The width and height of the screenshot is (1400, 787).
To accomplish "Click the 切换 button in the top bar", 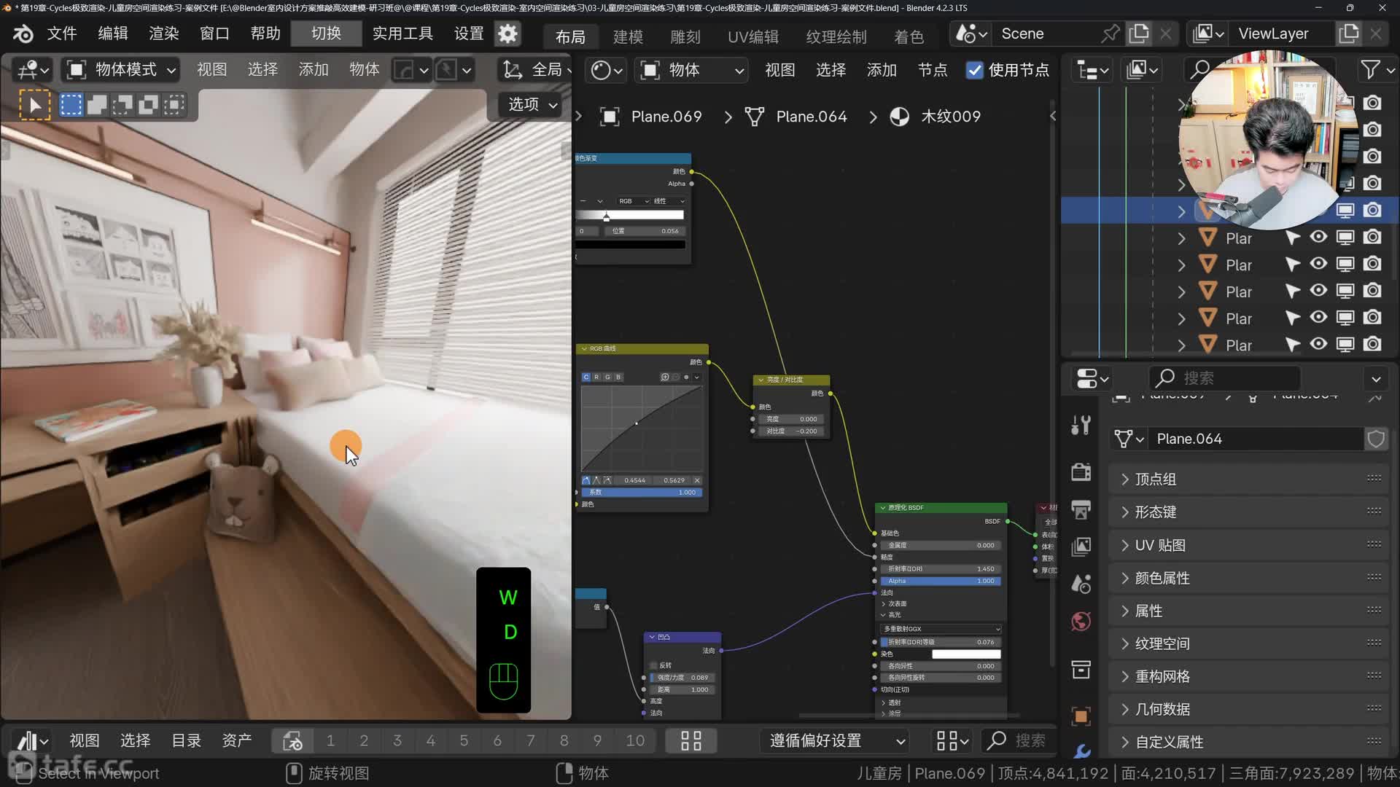I will [x=326, y=34].
